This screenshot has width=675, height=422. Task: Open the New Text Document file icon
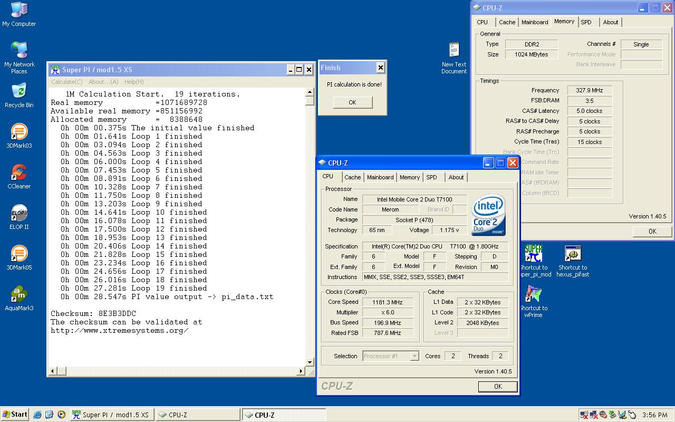(x=454, y=51)
